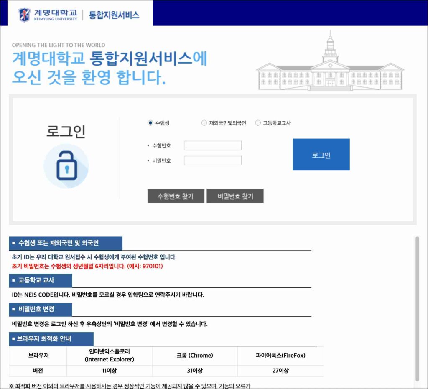Click the vertical scrollbar on the right
The image size is (428, 389).
[x=417, y=309]
